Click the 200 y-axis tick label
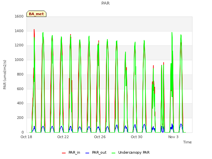Image resolution: width=212 pixels, height=159 pixels. coord(20,118)
